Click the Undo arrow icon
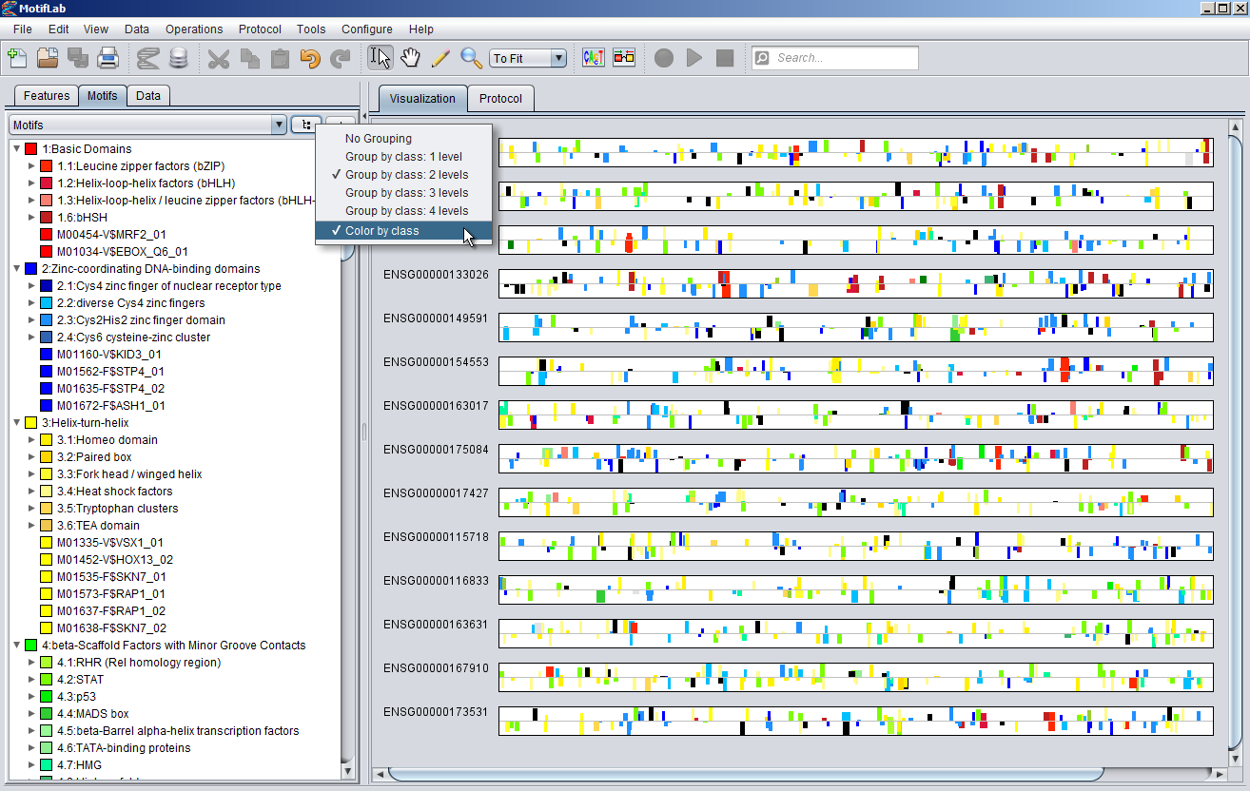1250x791 pixels. [x=309, y=58]
